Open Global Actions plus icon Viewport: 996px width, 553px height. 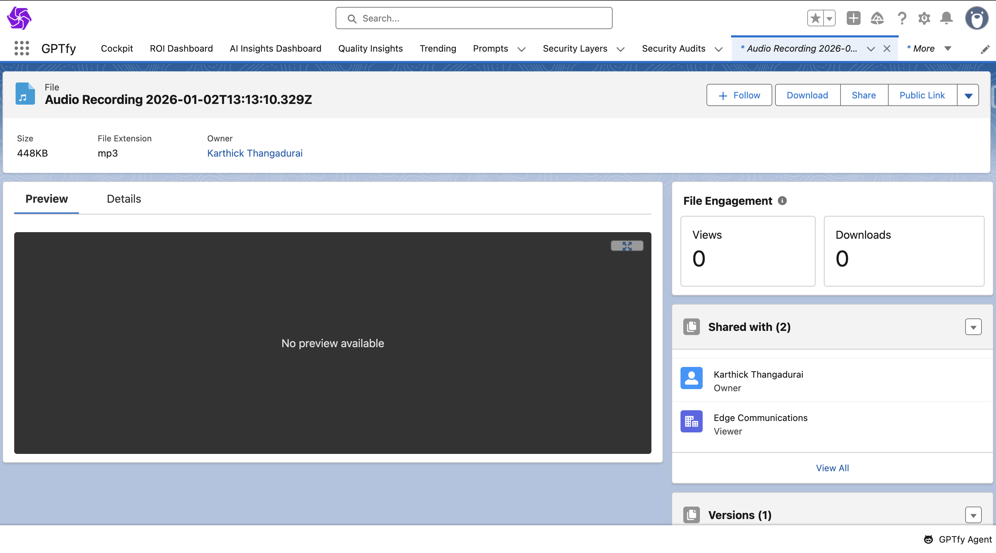(853, 18)
